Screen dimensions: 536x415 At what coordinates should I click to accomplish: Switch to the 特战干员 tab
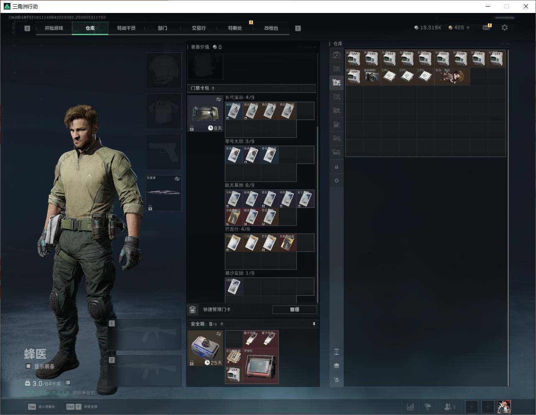tap(126, 28)
